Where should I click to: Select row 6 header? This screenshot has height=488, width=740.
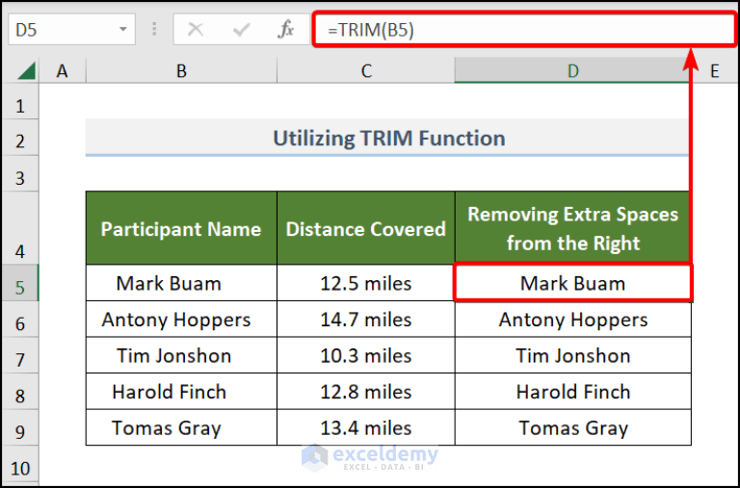click(20, 319)
